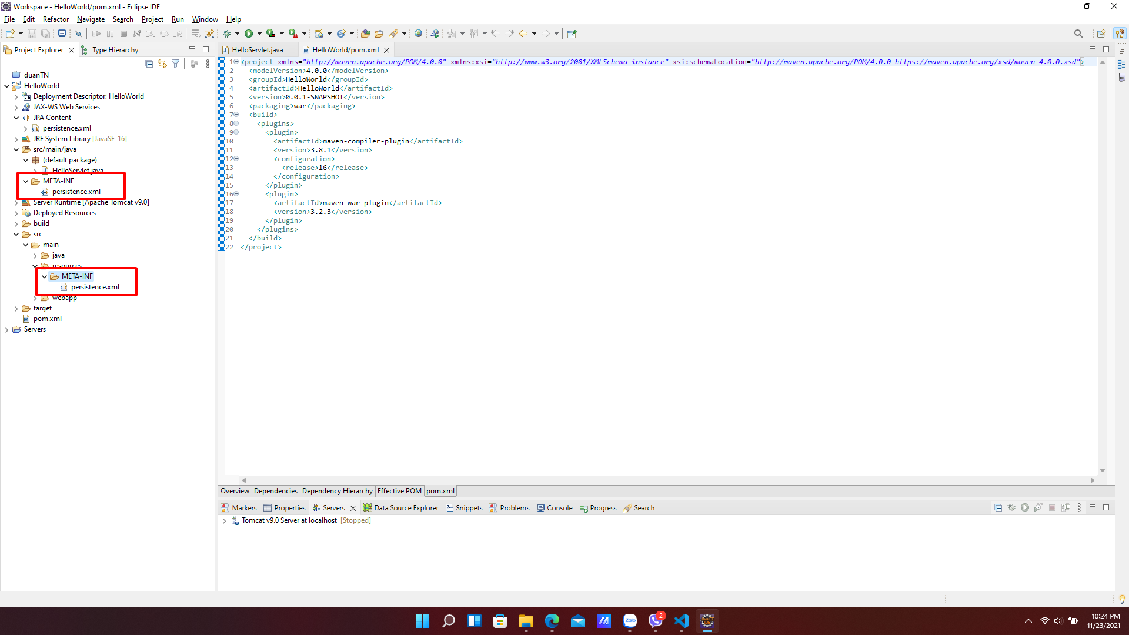Open Project Explorer filter icon

175,64
